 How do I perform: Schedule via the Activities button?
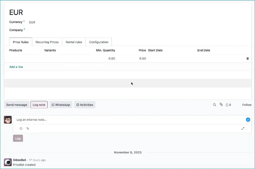coord(85,105)
